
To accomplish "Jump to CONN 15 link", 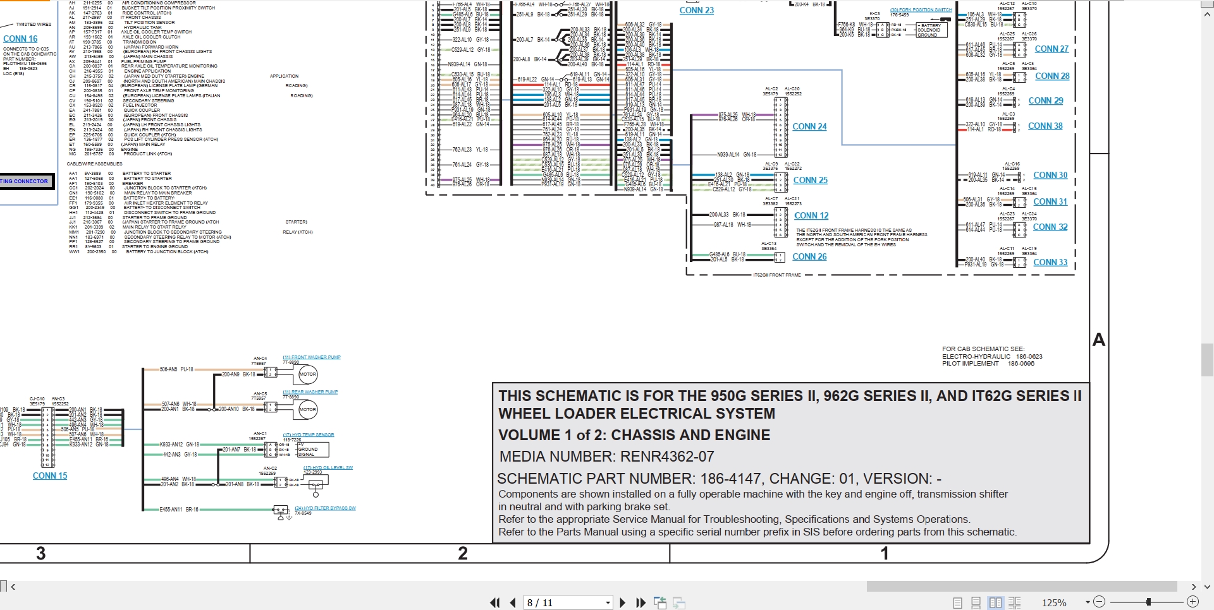I will pos(50,475).
